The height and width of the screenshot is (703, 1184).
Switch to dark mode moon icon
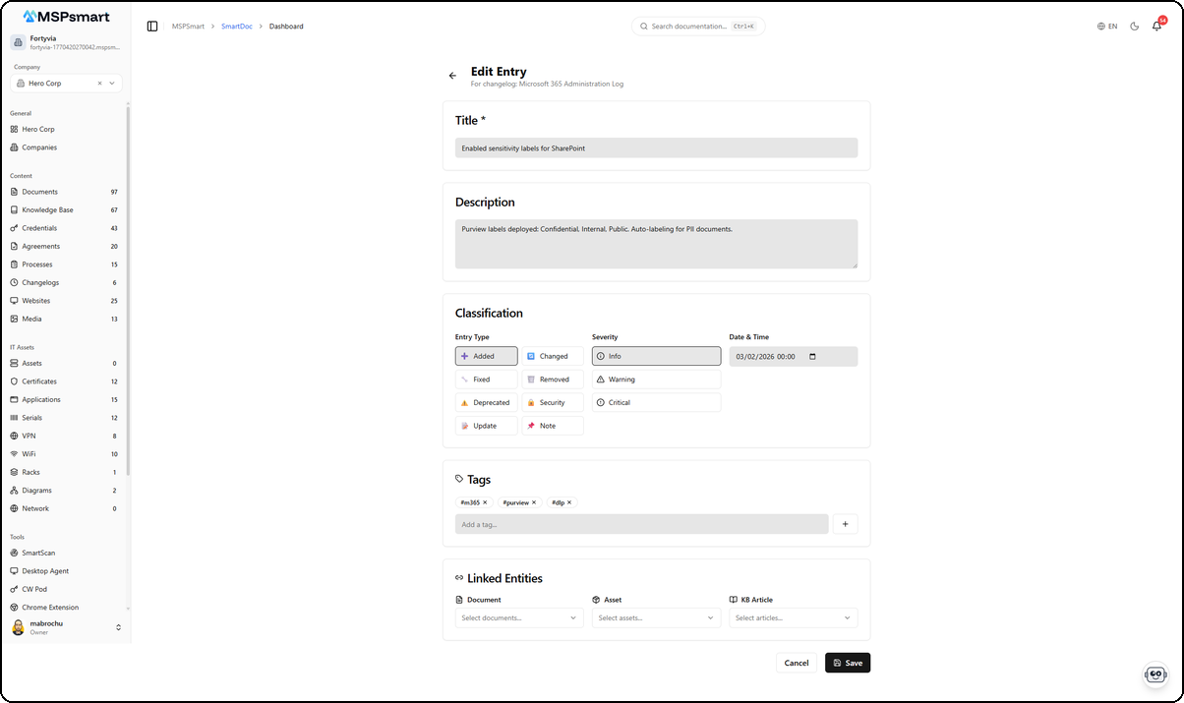(x=1134, y=27)
